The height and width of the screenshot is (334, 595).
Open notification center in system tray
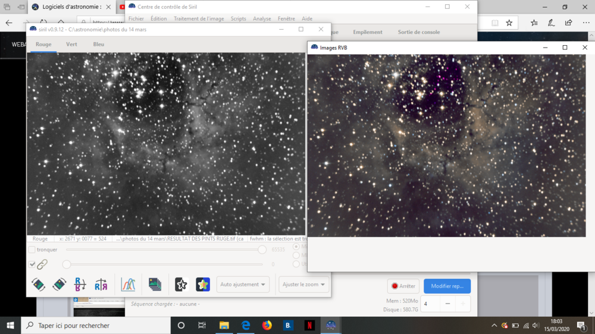(x=581, y=325)
